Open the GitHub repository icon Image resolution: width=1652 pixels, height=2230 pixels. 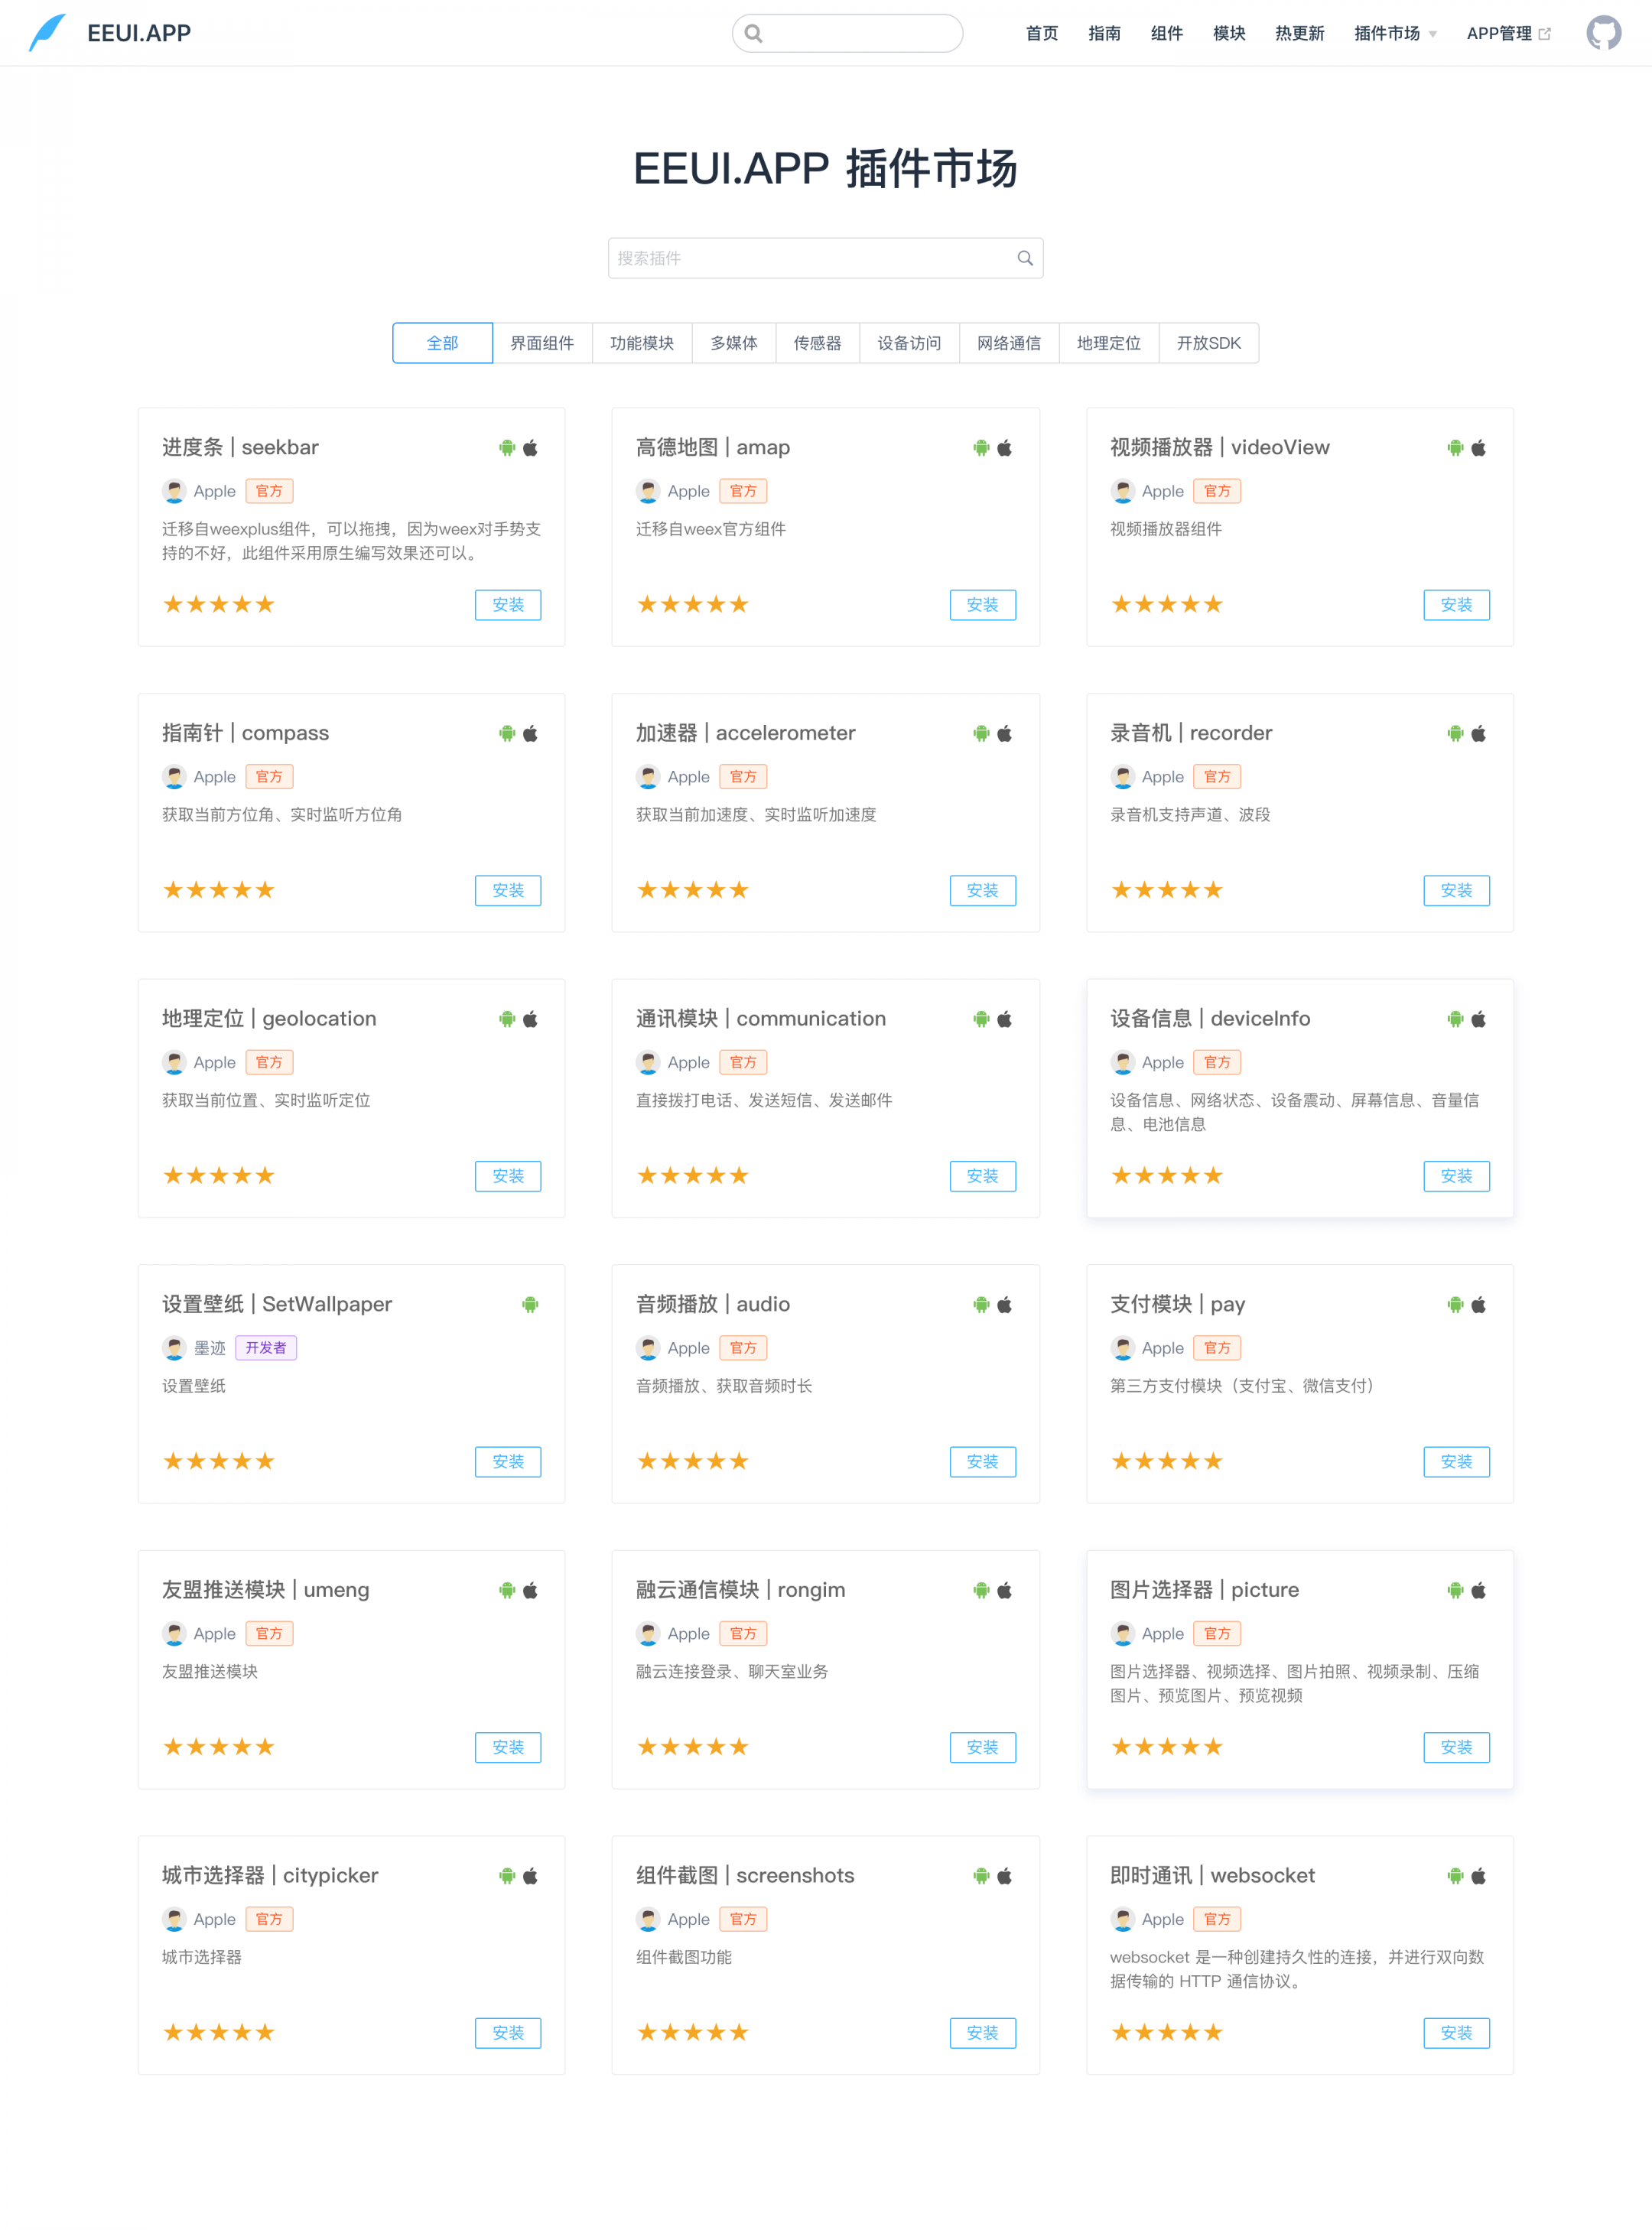click(1603, 33)
